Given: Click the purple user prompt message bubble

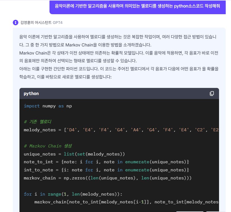Looking at the screenshot, I should (137, 7).
